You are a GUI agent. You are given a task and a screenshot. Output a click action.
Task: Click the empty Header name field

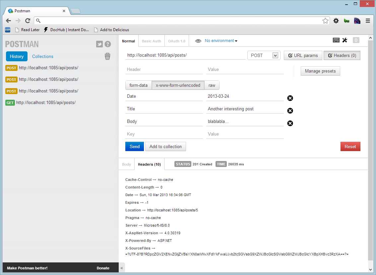pos(164,70)
